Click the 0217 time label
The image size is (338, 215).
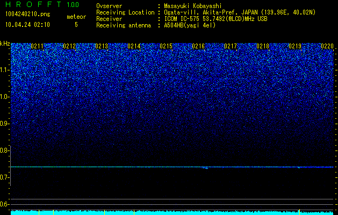(x=231, y=46)
